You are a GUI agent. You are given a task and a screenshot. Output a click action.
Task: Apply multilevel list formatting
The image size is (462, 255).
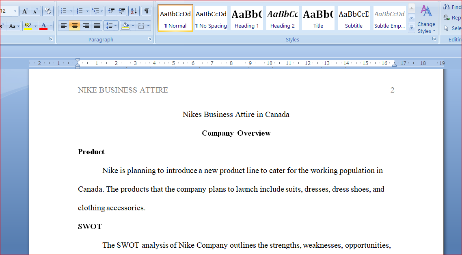click(x=95, y=11)
